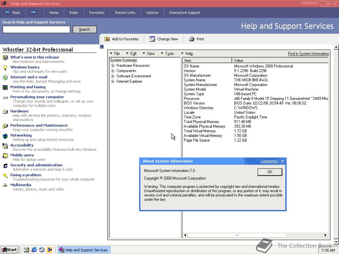The image size is (339, 254).
Task: Open the Index section
Action: [74, 13]
